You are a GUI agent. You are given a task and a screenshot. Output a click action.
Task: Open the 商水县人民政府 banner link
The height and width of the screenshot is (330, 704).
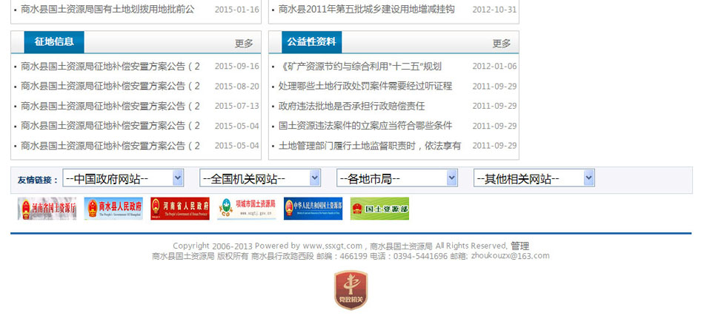tap(113, 209)
